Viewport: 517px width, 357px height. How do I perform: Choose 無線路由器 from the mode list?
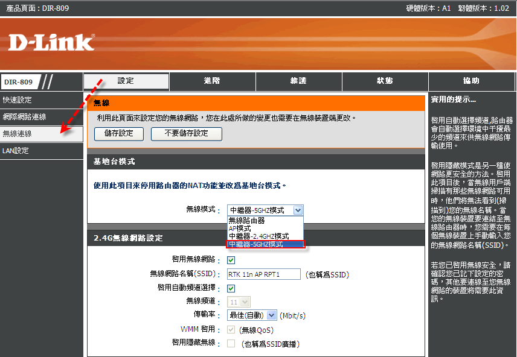(x=246, y=221)
